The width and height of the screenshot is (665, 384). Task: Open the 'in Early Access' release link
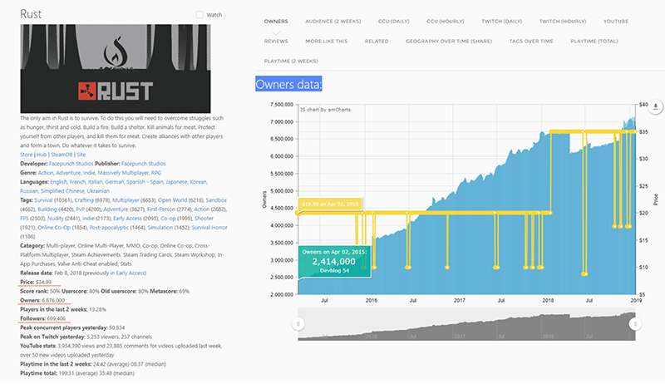pyautogui.click(x=127, y=273)
